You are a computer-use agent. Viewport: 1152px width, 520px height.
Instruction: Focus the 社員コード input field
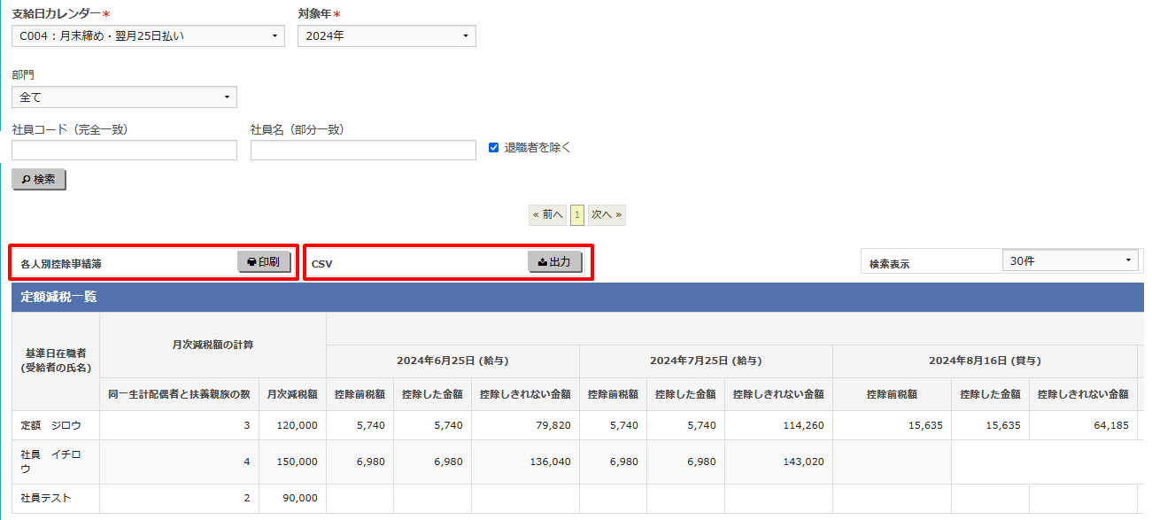pos(124,151)
